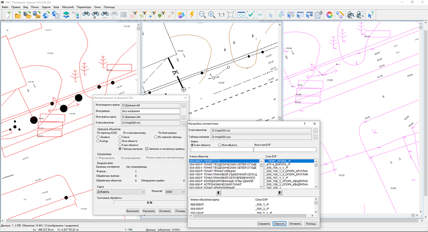Viewport: 428px width, 232px height.
Task: Open the 'Задачи' menu
Action: pos(46,7)
